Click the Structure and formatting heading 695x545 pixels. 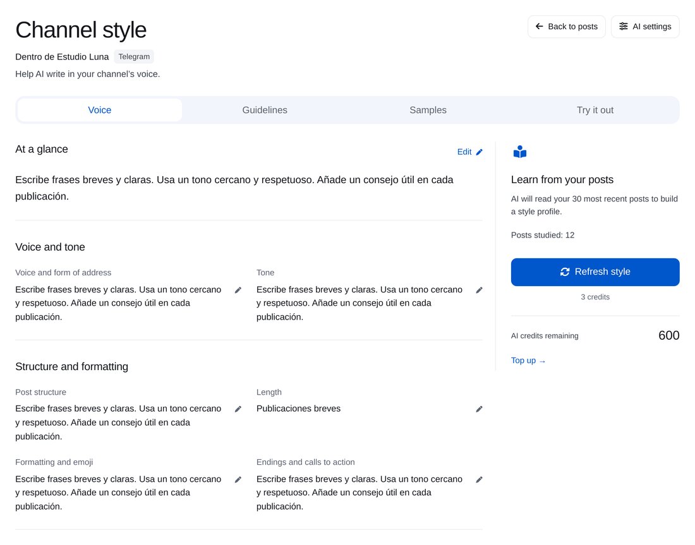(72, 366)
